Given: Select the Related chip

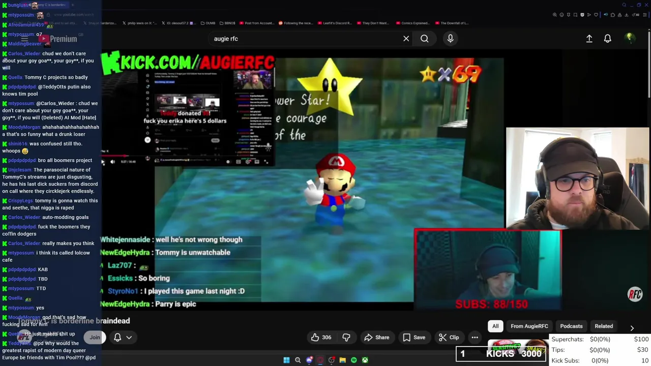Looking at the screenshot, I should pos(604,326).
